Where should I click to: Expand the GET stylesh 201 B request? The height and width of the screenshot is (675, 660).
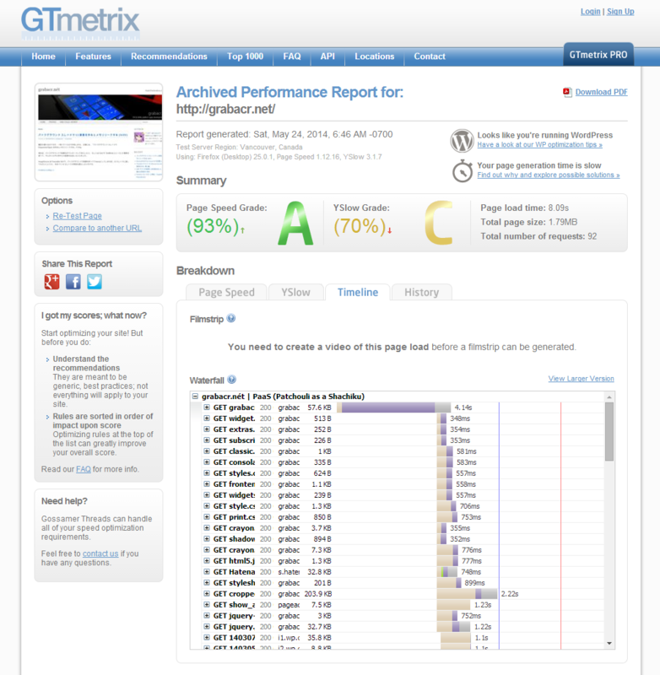click(207, 583)
